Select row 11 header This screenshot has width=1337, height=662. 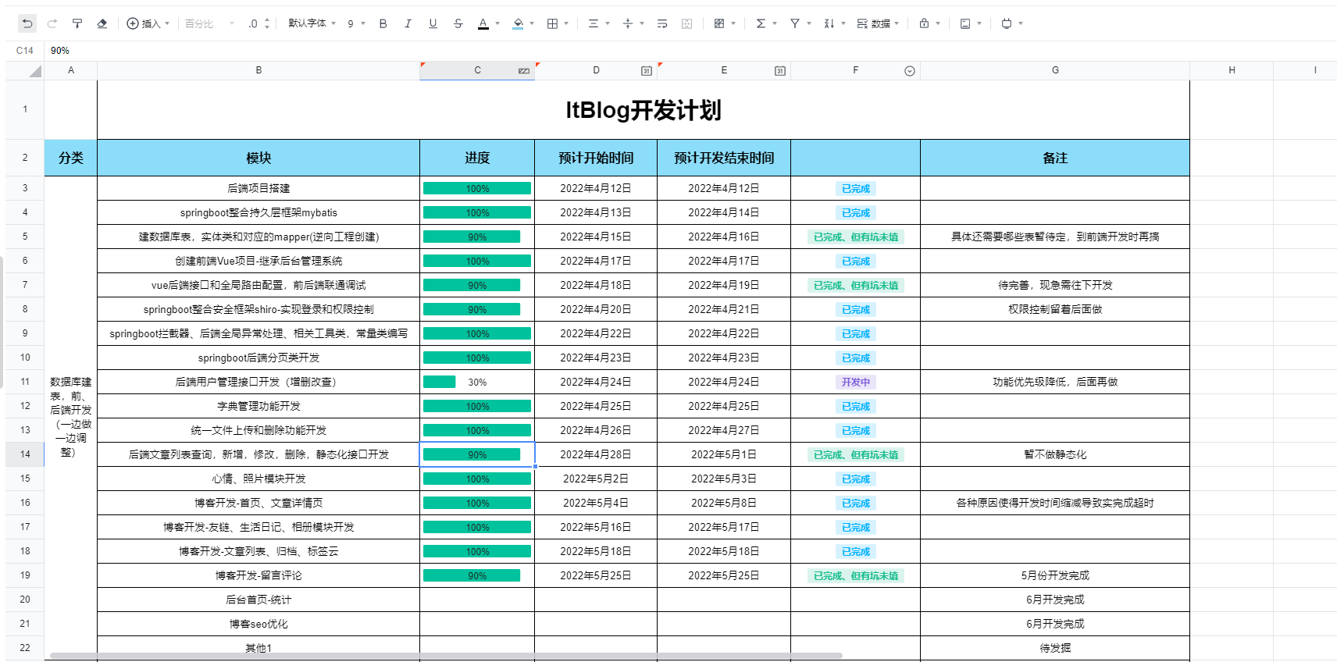tap(25, 382)
